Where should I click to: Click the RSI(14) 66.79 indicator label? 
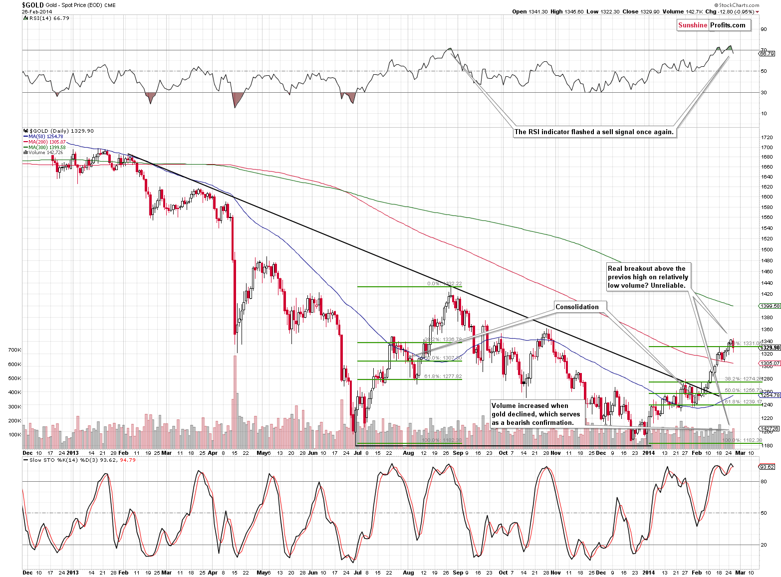(x=49, y=18)
